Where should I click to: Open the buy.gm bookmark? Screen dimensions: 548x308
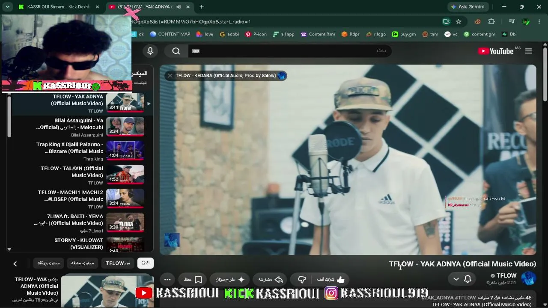pos(404,34)
